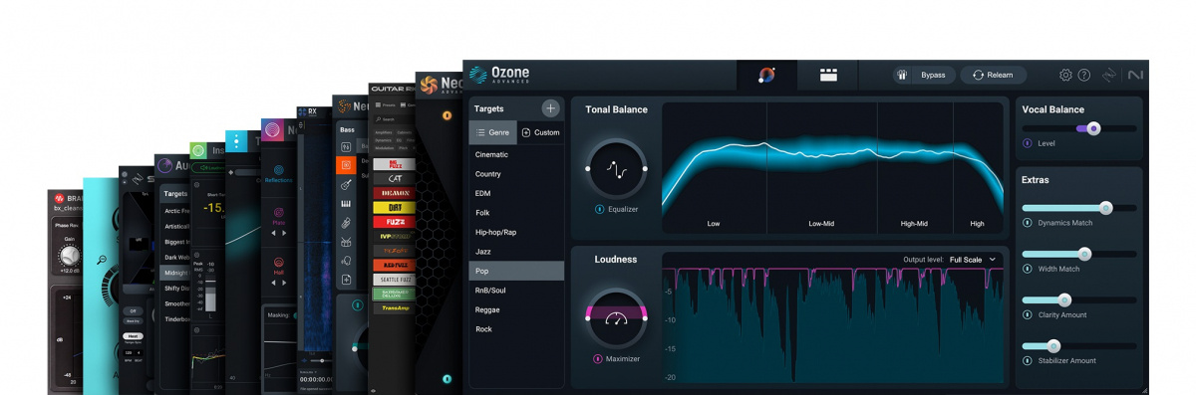Image resolution: width=1196 pixels, height=395 pixels.
Task: Choose the Cinematic genre target
Action: [516, 154]
